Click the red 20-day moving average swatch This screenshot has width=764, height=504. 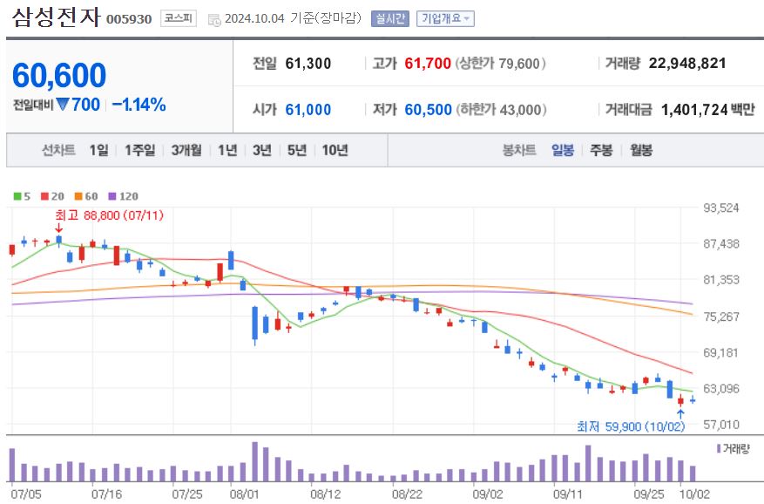(x=44, y=196)
